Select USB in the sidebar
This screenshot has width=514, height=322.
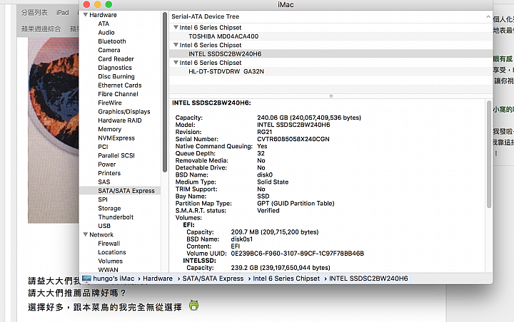pyautogui.click(x=104, y=226)
